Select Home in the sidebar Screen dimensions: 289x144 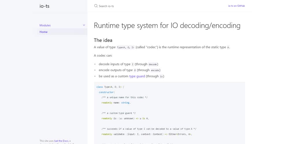(44, 32)
